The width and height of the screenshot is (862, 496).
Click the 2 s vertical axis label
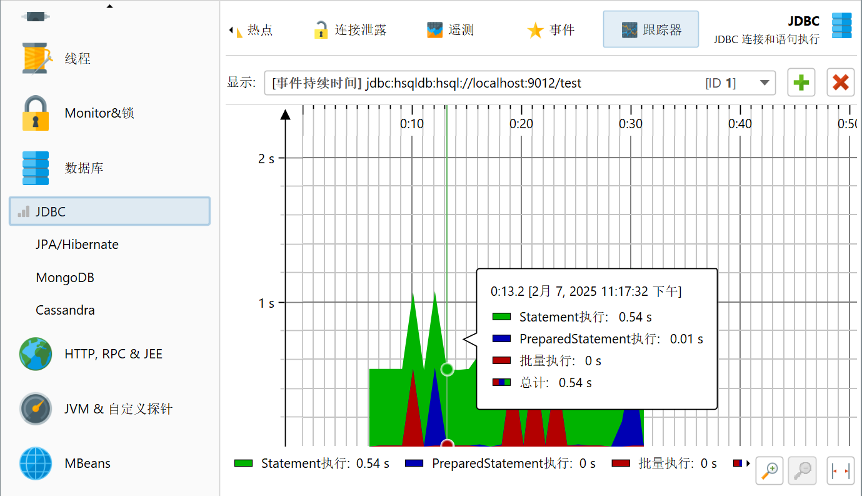coord(266,158)
